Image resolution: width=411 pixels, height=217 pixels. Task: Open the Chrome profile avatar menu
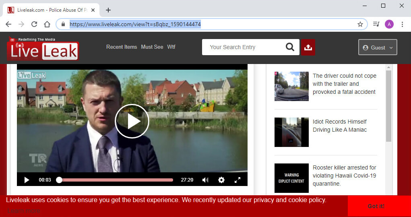point(389,24)
